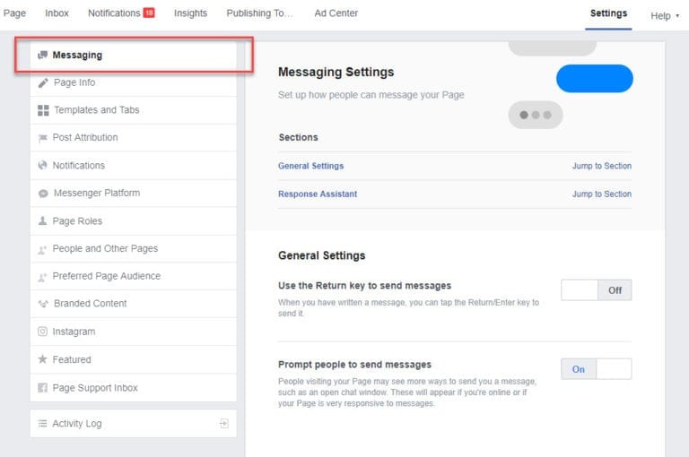The height and width of the screenshot is (457, 689).
Task: Click the list icon beside Activity Log
Action: 43,424
